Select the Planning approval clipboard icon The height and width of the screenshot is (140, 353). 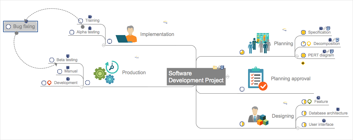click(258, 79)
